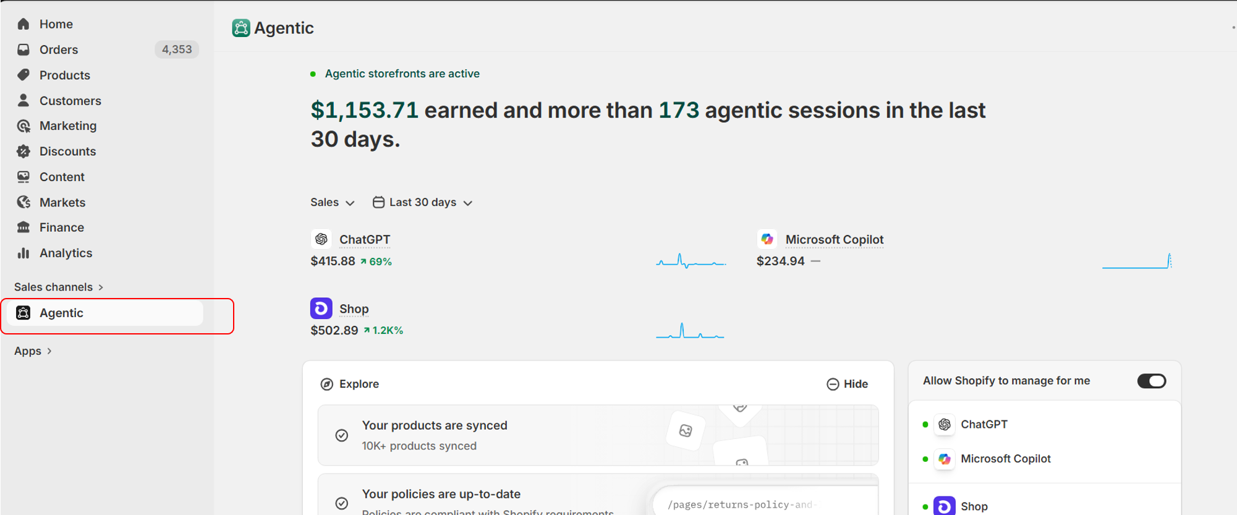Click the Copilot logo in the manage panel
This screenshot has width=1237, height=515.
pos(944,459)
